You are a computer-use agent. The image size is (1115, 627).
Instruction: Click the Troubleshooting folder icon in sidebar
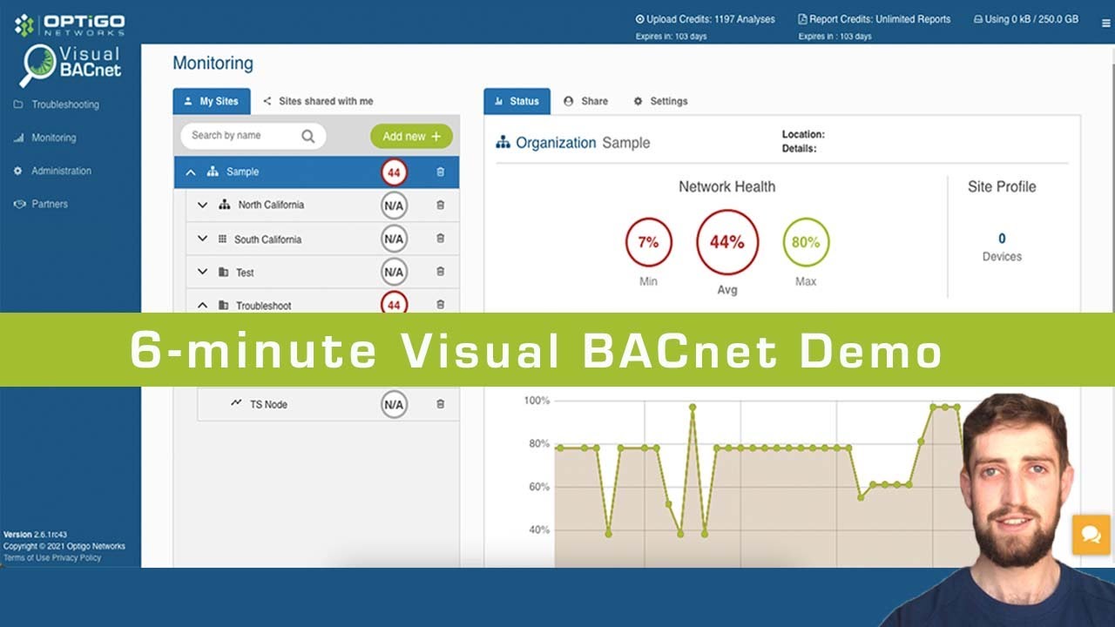17,104
